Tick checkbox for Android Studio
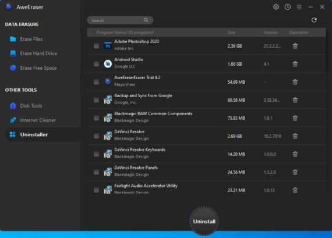 pyautogui.click(x=96, y=64)
